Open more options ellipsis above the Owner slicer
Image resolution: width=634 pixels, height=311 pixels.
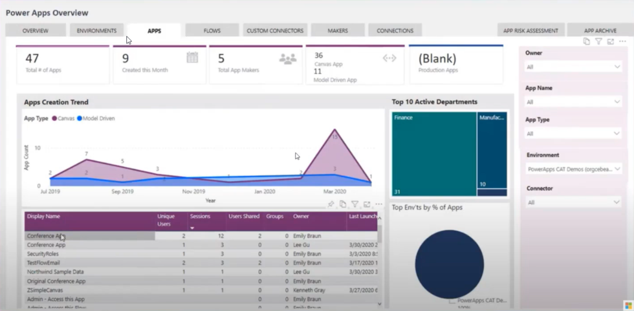[622, 41]
